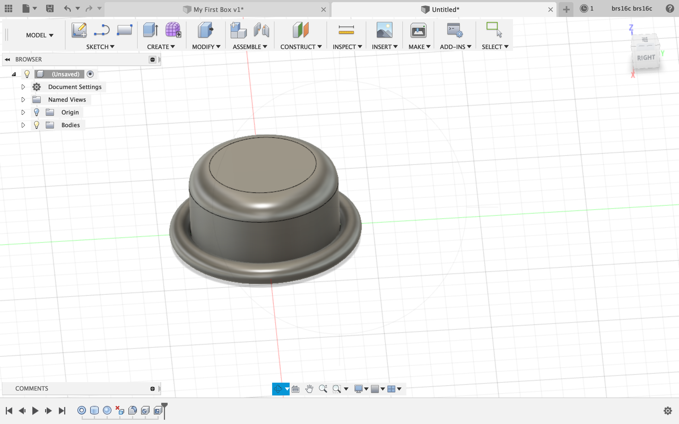This screenshot has height=424, width=679.
Task: Click the Measure ruler icon
Action: [x=346, y=30]
